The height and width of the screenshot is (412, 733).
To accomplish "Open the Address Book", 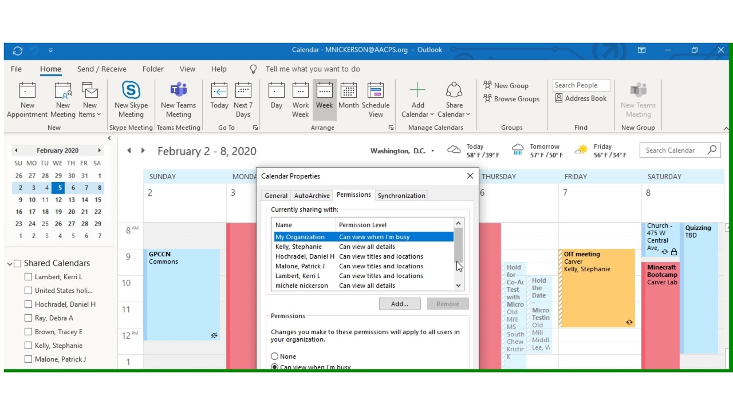I will (x=581, y=98).
